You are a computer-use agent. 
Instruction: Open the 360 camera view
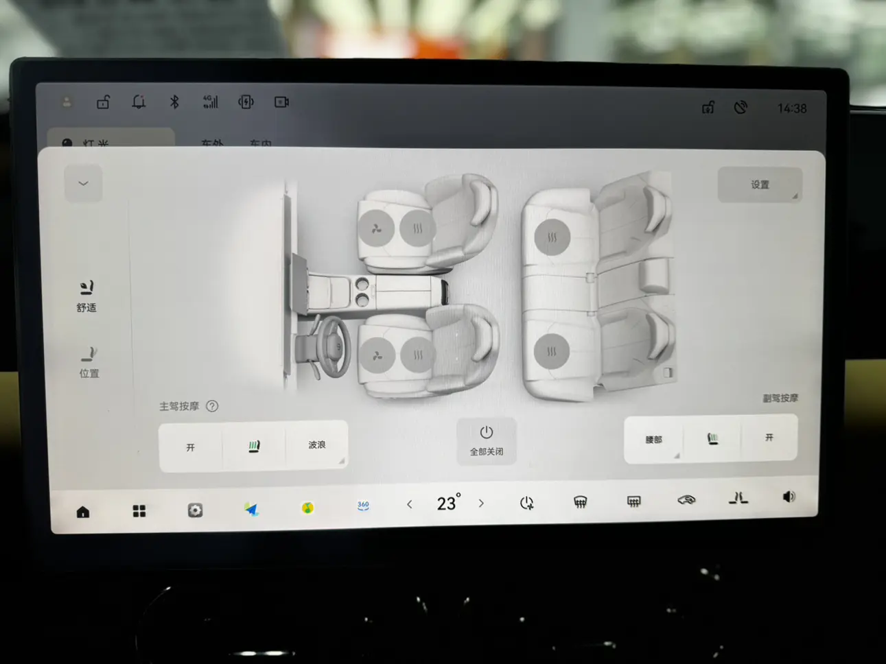tap(363, 506)
